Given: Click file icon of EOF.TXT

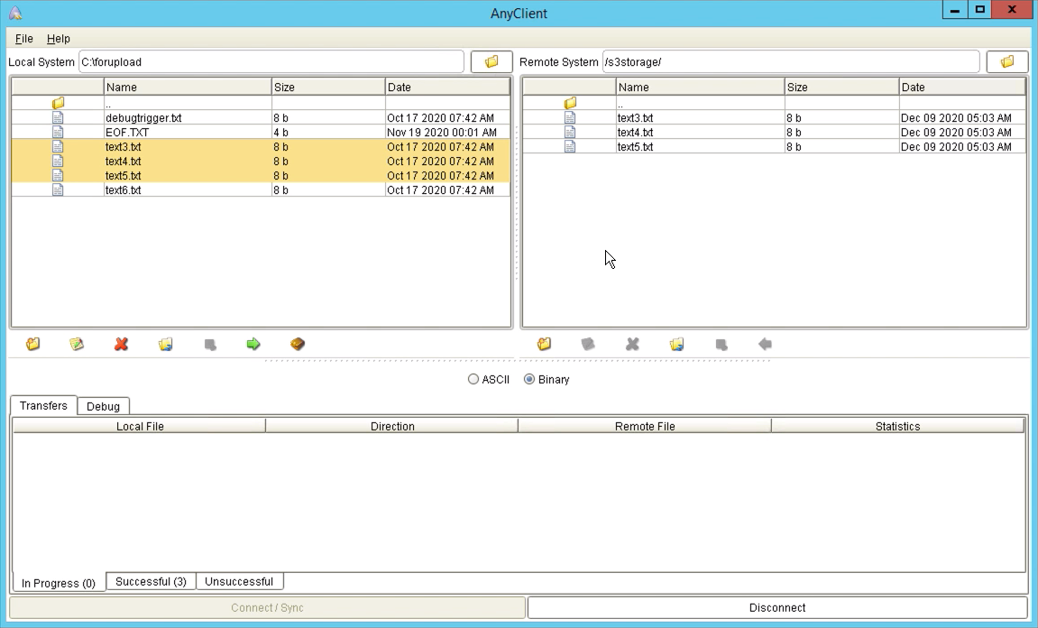Looking at the screenshot, I should click(x=59, y=132).
